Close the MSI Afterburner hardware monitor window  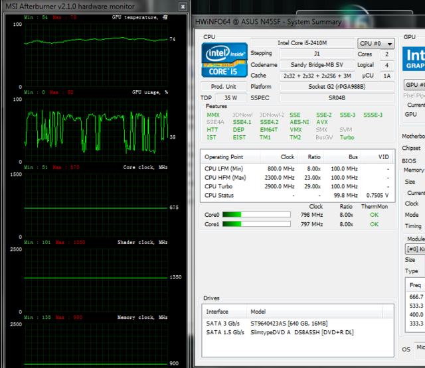coord(183,7)
